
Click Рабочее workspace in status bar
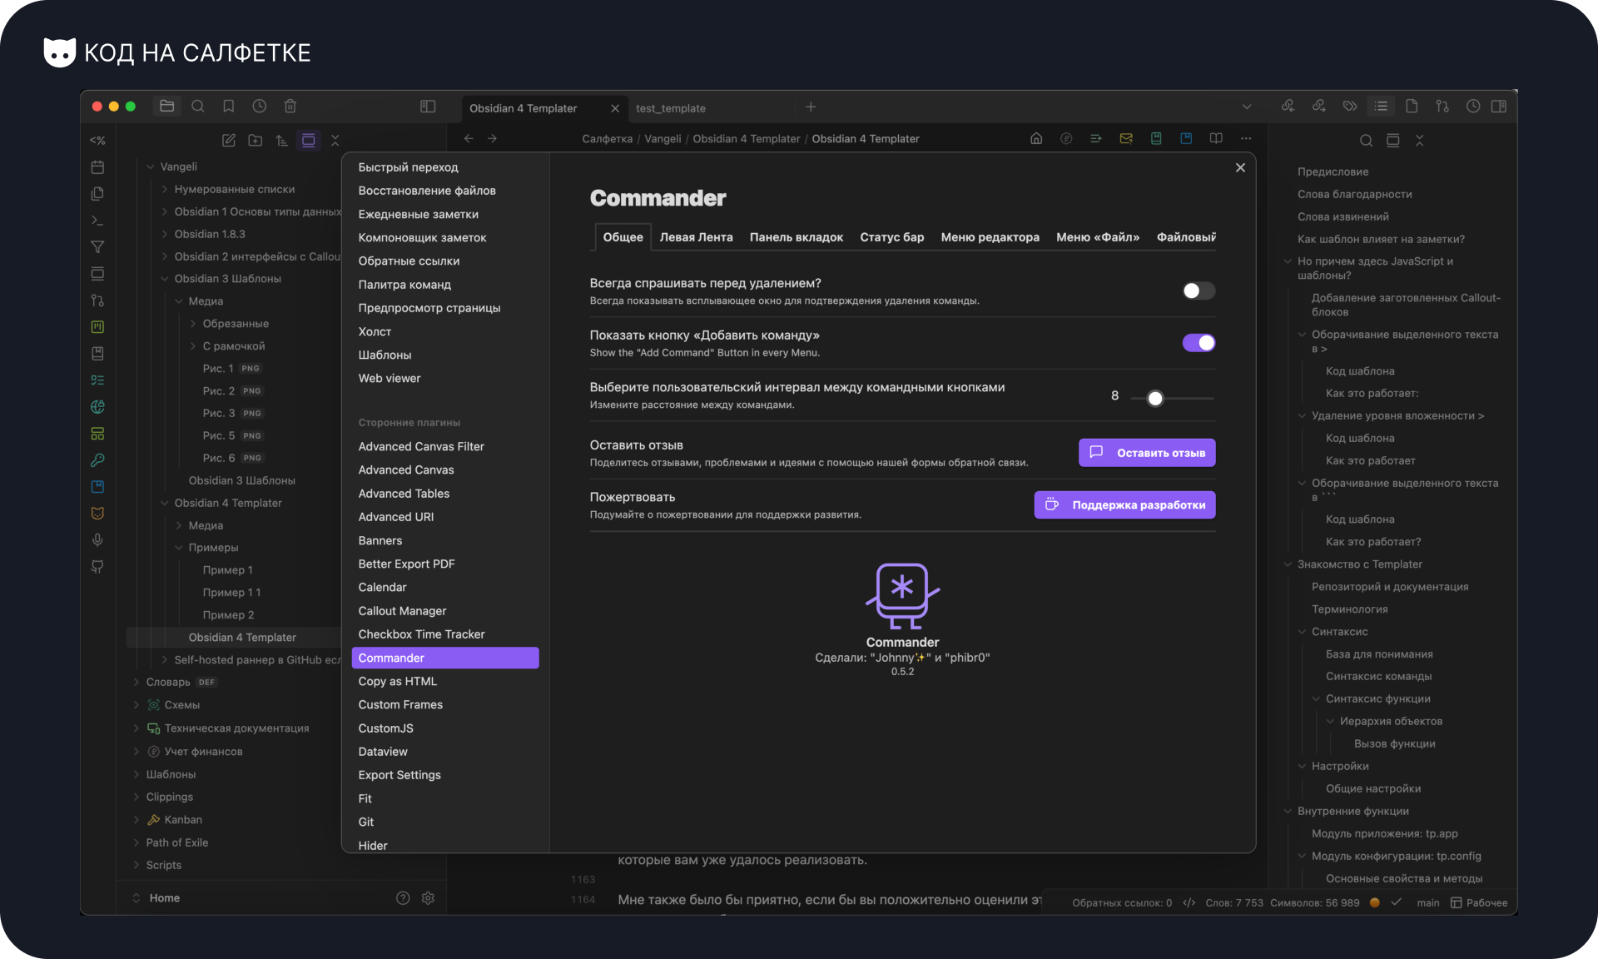coord(1479,903)
